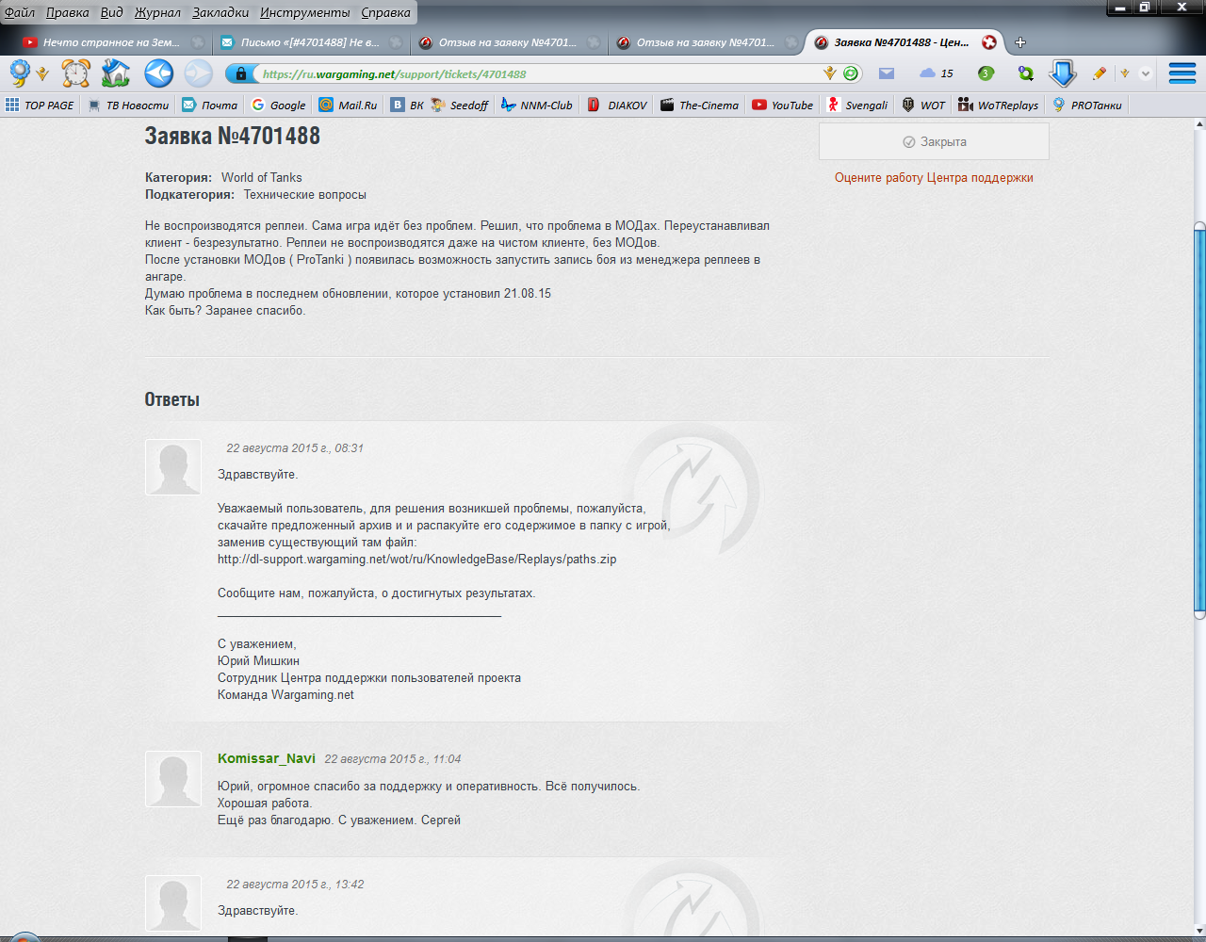Click the green magnifier search icon
The image size is (1206, 942).
click(1026, 73)
